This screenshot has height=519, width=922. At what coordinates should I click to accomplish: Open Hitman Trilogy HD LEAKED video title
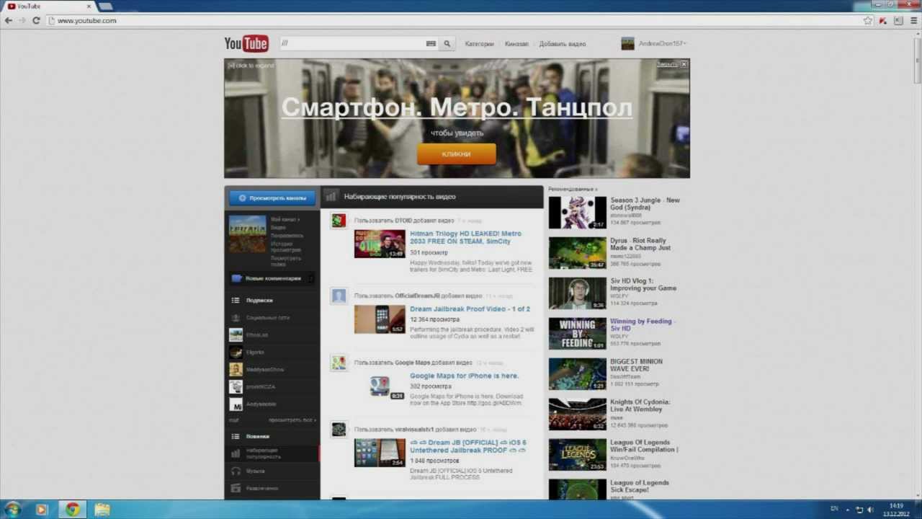click(465, 238)
